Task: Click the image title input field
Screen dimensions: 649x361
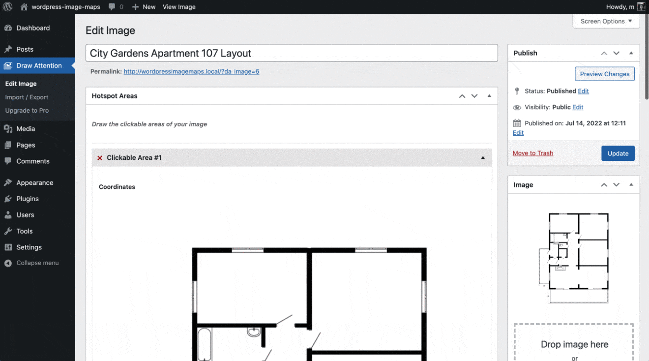Action: [x=292, y=53]
